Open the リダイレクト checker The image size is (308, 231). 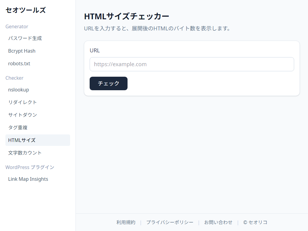pos(22,102)
